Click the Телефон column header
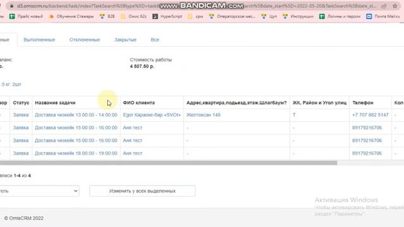The width and height of the screenshot is (404, 227). tap(363, 102)
